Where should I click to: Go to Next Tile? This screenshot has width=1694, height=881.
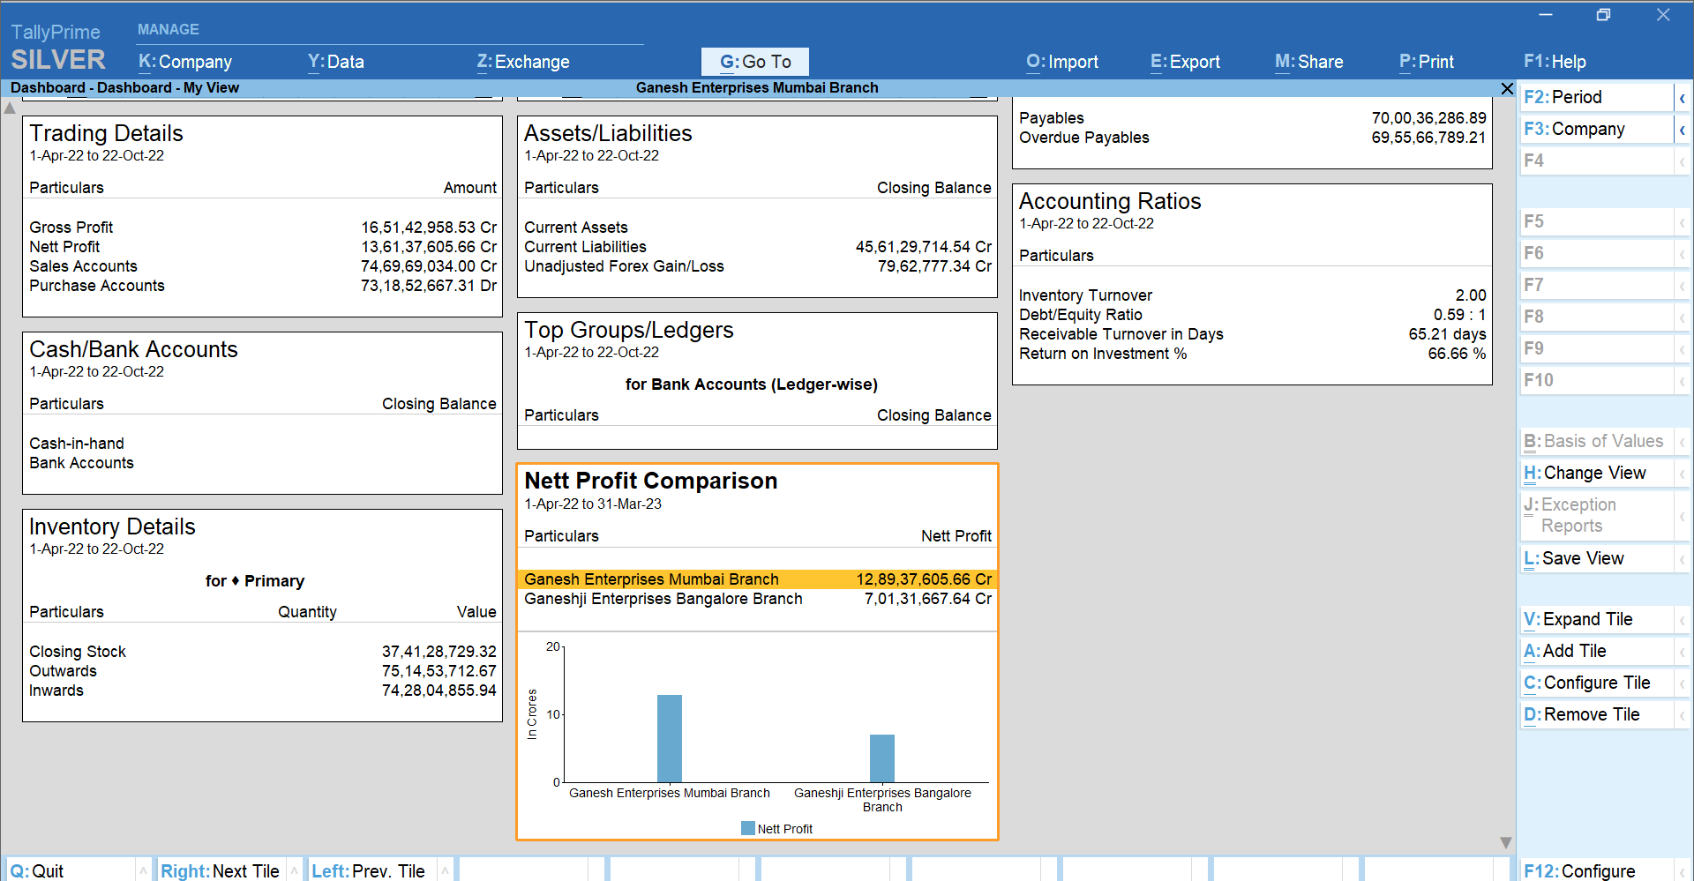click(220, 870)
